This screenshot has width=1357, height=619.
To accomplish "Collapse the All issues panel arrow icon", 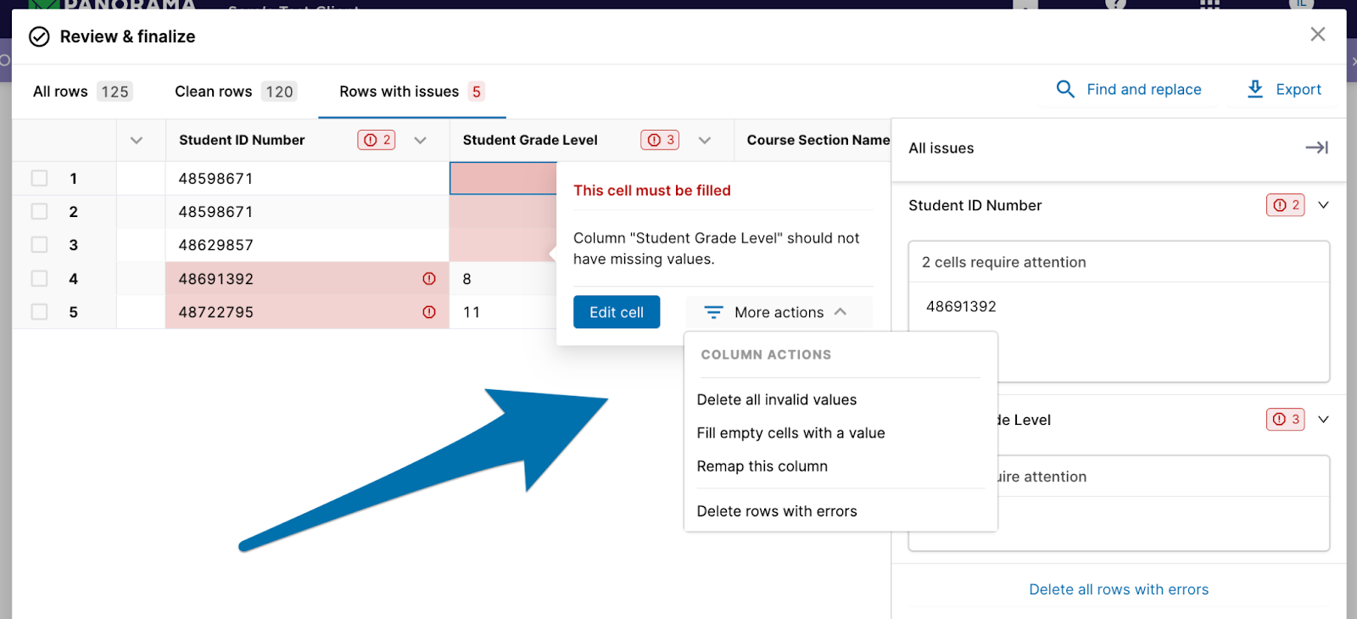I will pyautogui.click(x=1316, y=148).
